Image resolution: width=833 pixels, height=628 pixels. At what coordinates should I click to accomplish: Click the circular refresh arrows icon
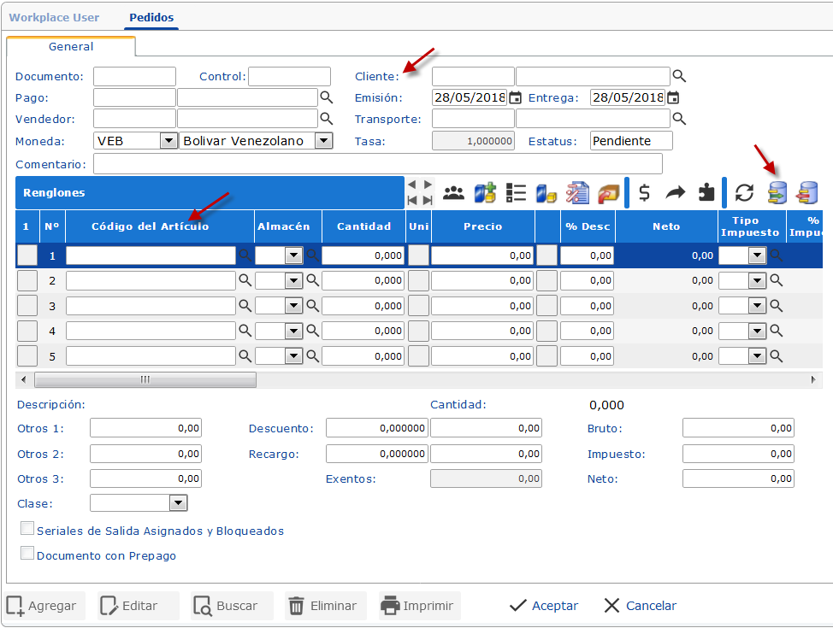coord(745,193)
